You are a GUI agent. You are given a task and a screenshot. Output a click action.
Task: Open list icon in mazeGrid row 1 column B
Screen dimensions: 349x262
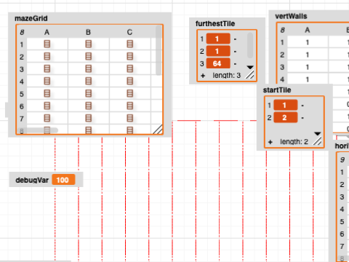(x=89, y=44)
